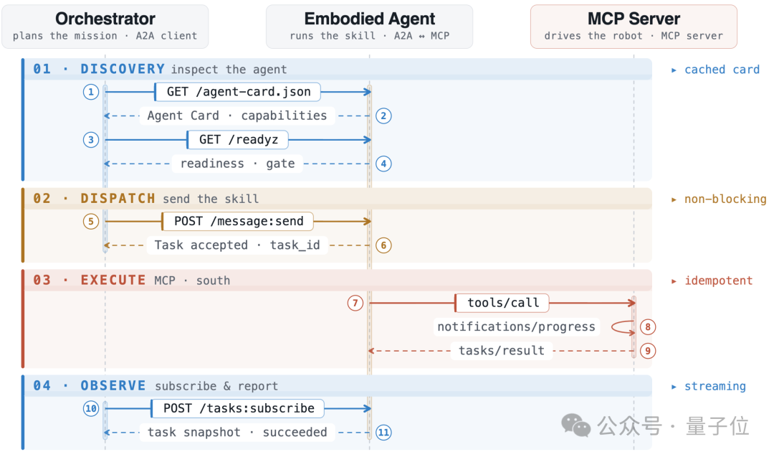Click the step 10 circled marker

(91, 409)
